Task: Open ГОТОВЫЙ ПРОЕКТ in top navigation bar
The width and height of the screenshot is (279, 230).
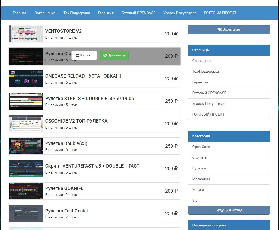Action: [x=220, y=13]
